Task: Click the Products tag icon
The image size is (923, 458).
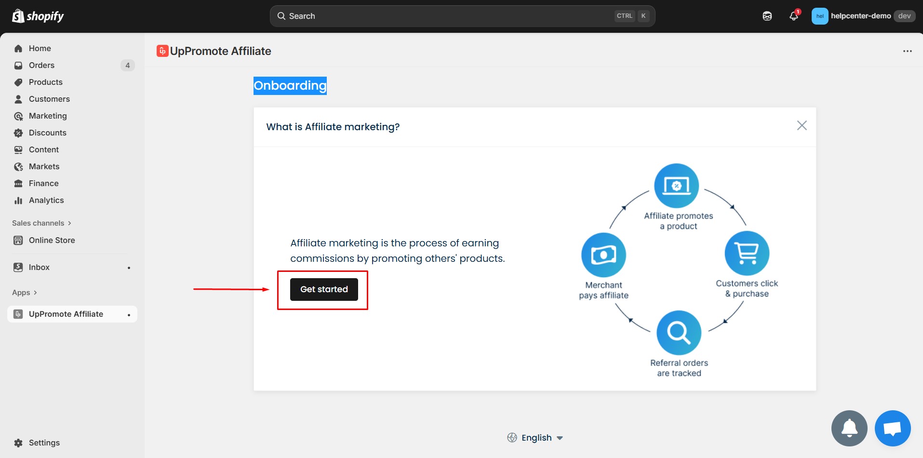Action: coord(18,82)
